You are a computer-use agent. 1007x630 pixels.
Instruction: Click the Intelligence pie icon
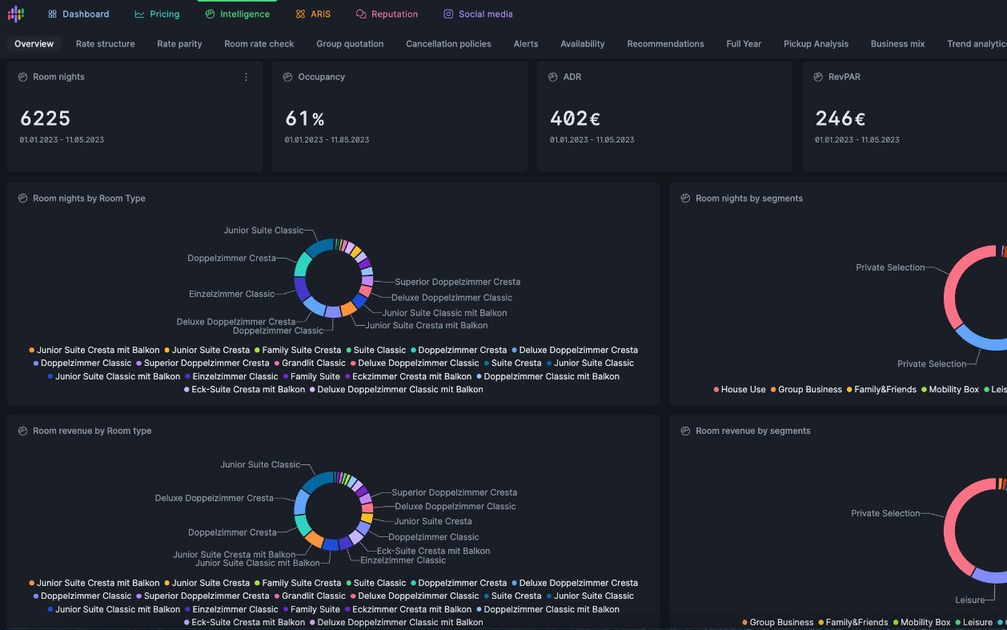(x=210, y=14)
